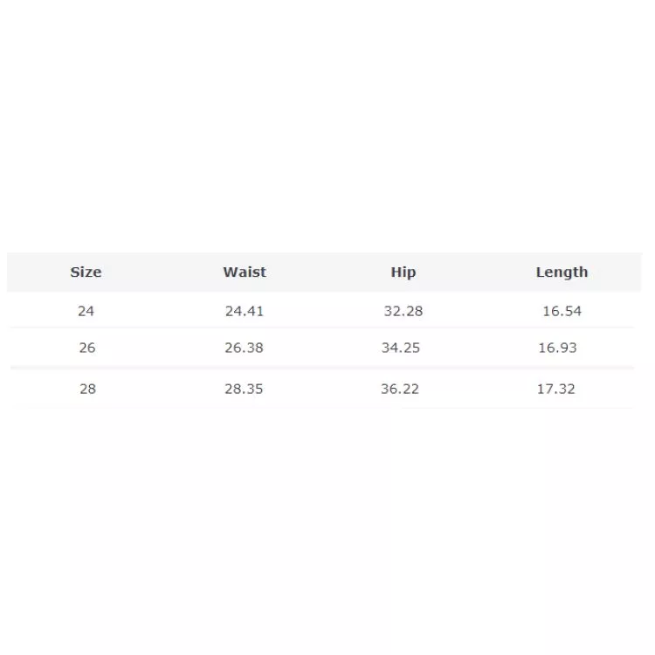Click the 36.22 hip value
The width and height of the screenshot is (655, 655).
tap(400, 389)
